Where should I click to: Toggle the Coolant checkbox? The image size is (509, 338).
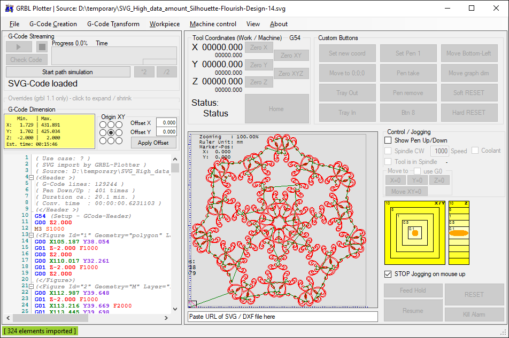pyautogui.click(x=475, y=151)
